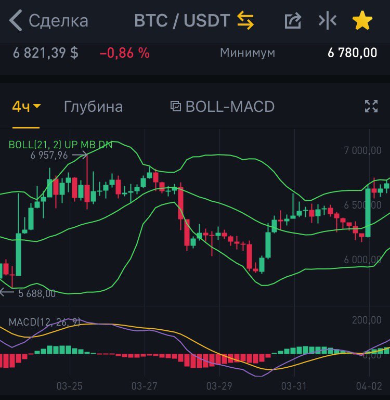
Task: Select the BTC / USDT pair title
Action: pos(182,20)
